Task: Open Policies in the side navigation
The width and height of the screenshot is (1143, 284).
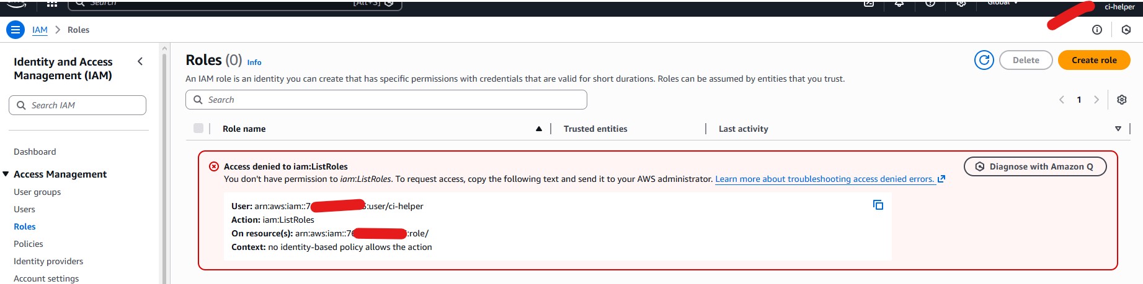Action: [29, 244]
